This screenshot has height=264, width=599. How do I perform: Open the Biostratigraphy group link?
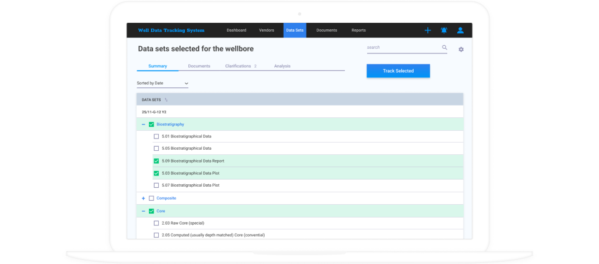(171, 124)
